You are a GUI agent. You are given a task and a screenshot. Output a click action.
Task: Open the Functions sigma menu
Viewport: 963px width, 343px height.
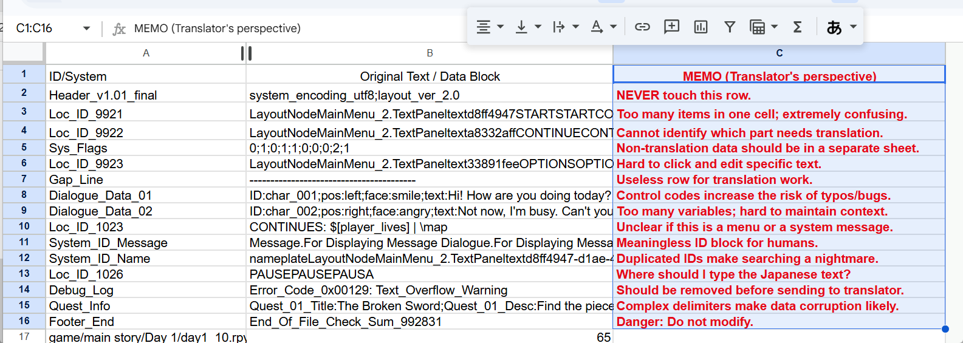pos(798,27)
